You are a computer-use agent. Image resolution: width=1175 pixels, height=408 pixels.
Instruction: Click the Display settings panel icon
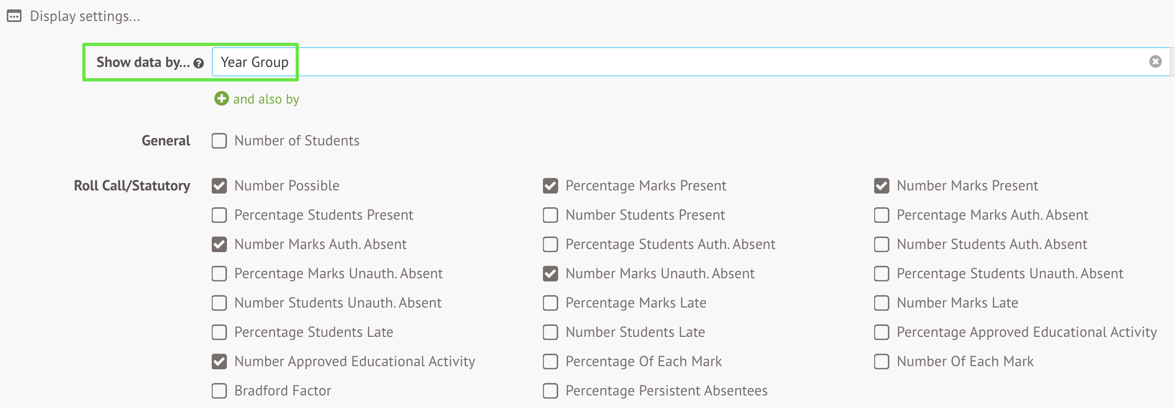pyautogui.click(x=14, y=16)
